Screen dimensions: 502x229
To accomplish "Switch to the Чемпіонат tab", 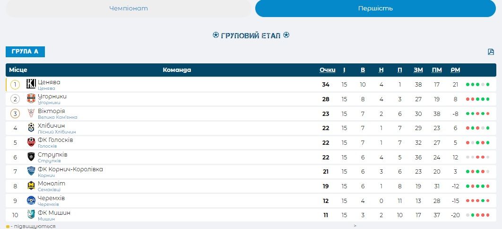I will click(x=129, y=9).
